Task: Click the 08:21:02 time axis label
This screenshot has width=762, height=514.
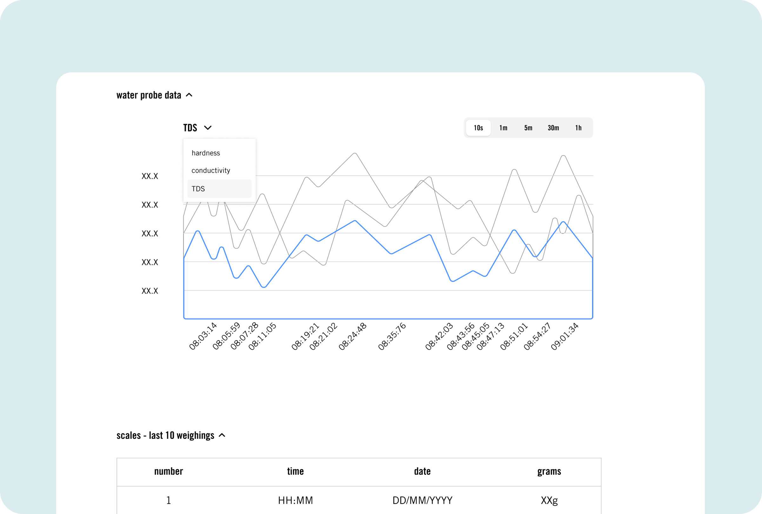Action: (x=323, y=336)
